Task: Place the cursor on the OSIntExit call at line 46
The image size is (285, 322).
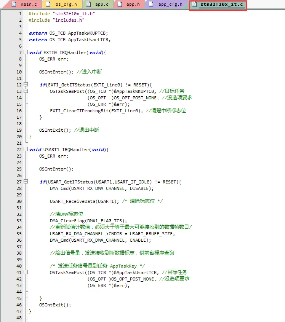Action: 55,305
